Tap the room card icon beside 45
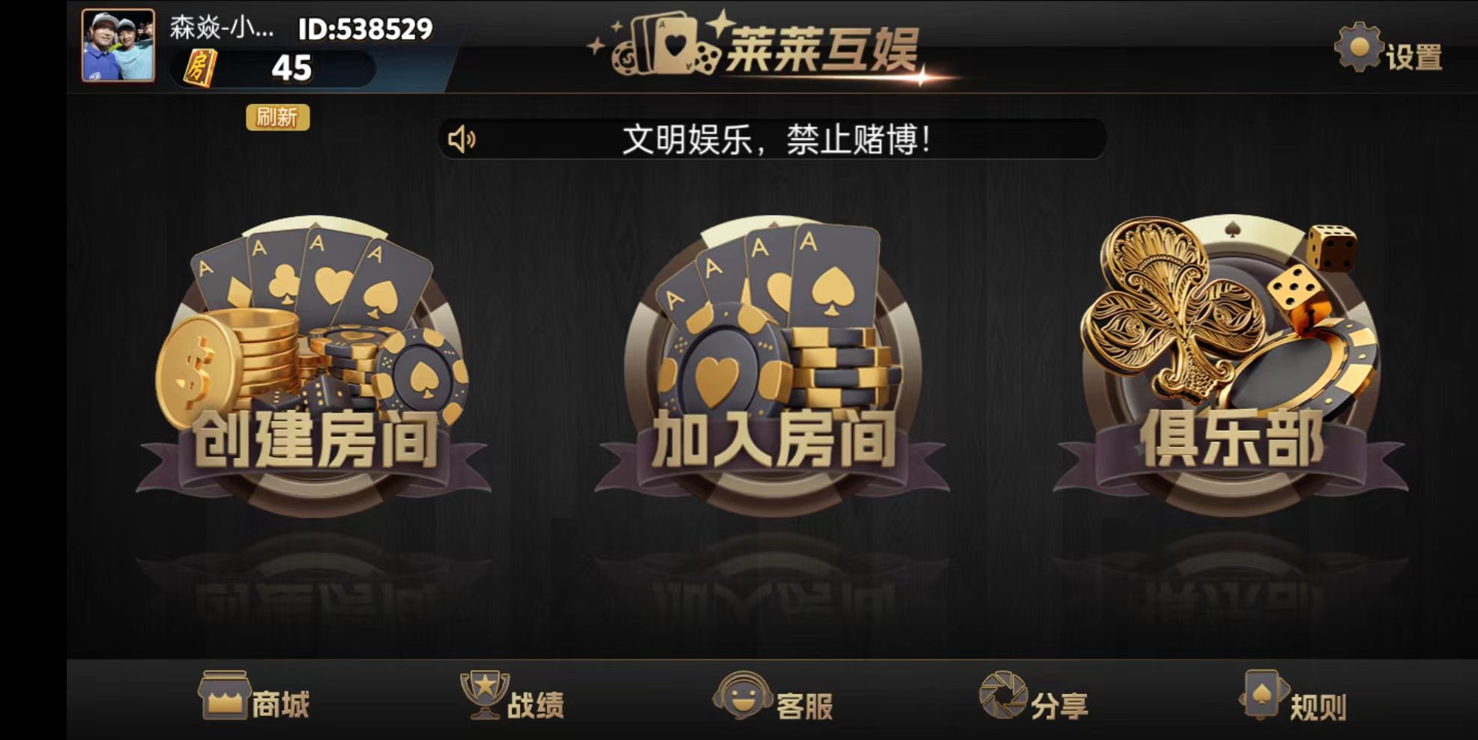This screenshot has width=1478, height=740. click(200, 68)
